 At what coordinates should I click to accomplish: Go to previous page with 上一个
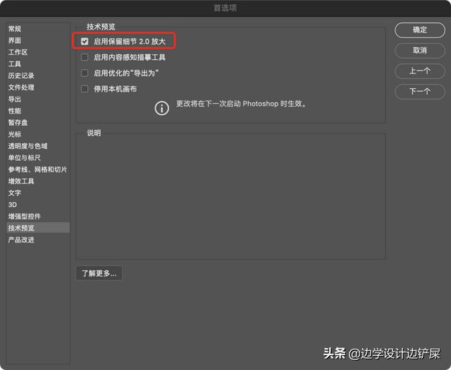[420, 71]
